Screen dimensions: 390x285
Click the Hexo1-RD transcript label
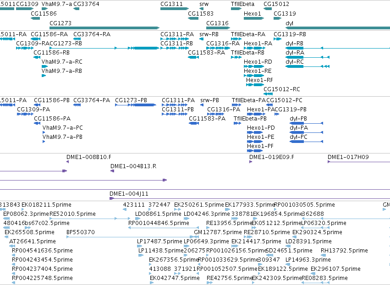pyautogui.click(x=258, y=62)
